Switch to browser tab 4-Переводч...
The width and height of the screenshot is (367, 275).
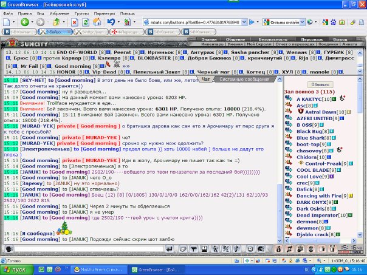(128, 32)
